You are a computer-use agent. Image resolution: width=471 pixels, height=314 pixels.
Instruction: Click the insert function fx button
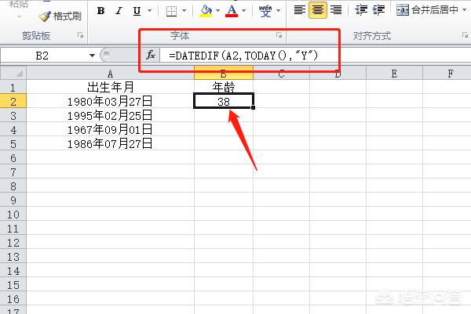pyautogui.click(x=152, y=56)
